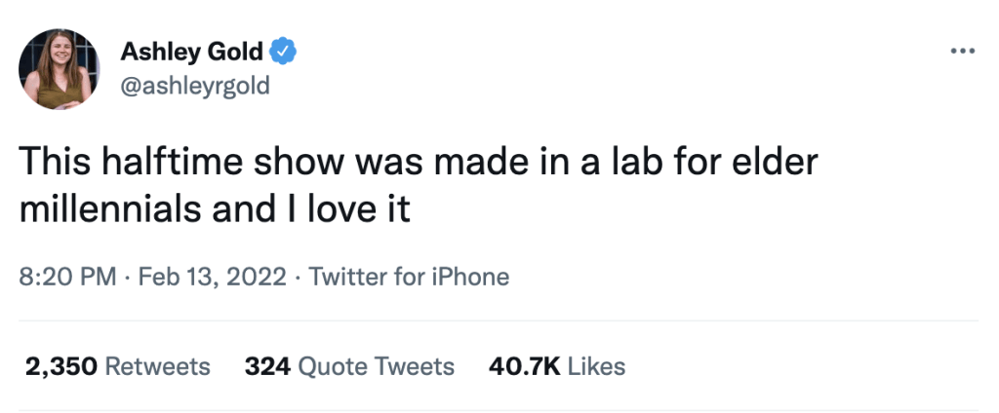Click the blue verified badge icon
This screenshot has height=413, width=999.
tap(283, 50)
